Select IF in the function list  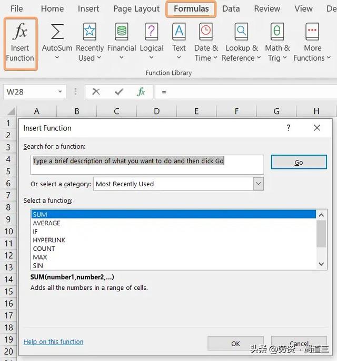[173, 231]
